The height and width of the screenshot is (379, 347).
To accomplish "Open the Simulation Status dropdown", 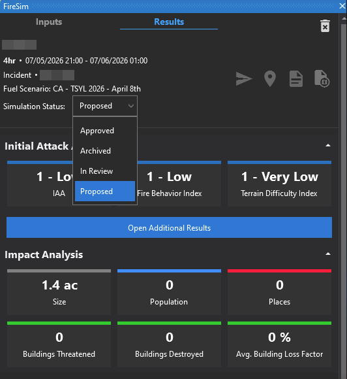I will click(x=105, y=106).
